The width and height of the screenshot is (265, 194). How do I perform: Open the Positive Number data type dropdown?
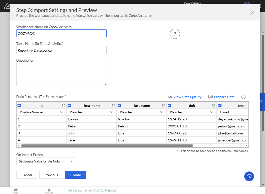42,112
